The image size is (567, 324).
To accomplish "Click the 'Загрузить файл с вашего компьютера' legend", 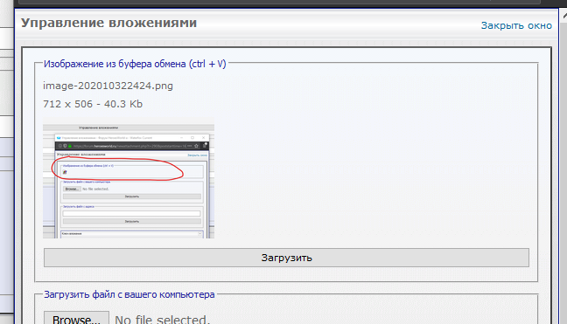I will [129, 294].
